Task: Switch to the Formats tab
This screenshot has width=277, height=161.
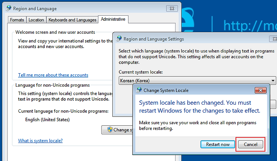Action: pyautogui.click(x=17, y=20)
